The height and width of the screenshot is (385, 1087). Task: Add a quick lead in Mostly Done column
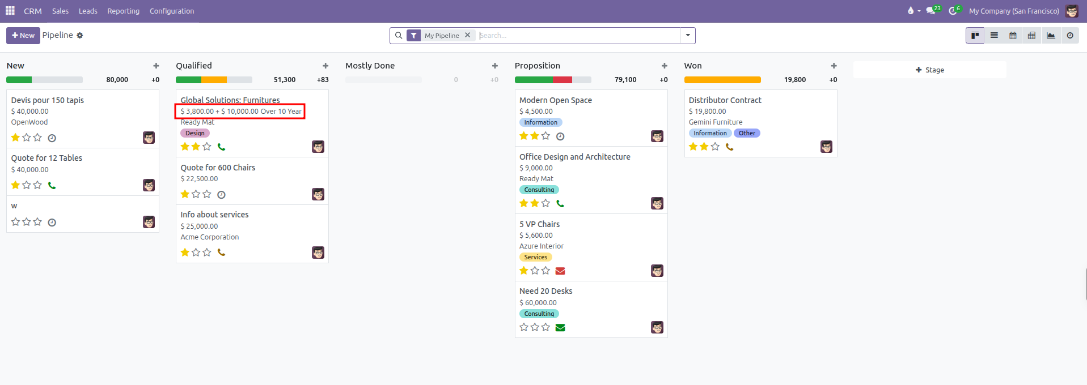495,66
